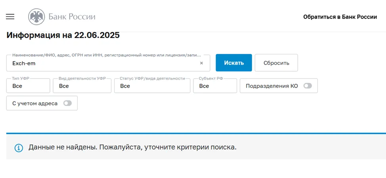This screenshot has height=178, width=386.
Task: Clear the search field with the x icon
Action: click(x=201, y=63)
